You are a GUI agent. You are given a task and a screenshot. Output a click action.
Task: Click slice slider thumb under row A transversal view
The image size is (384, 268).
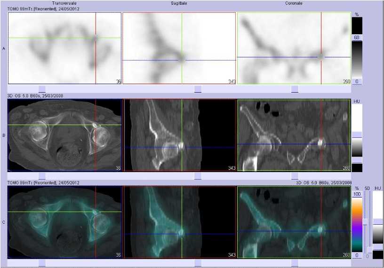42,89
